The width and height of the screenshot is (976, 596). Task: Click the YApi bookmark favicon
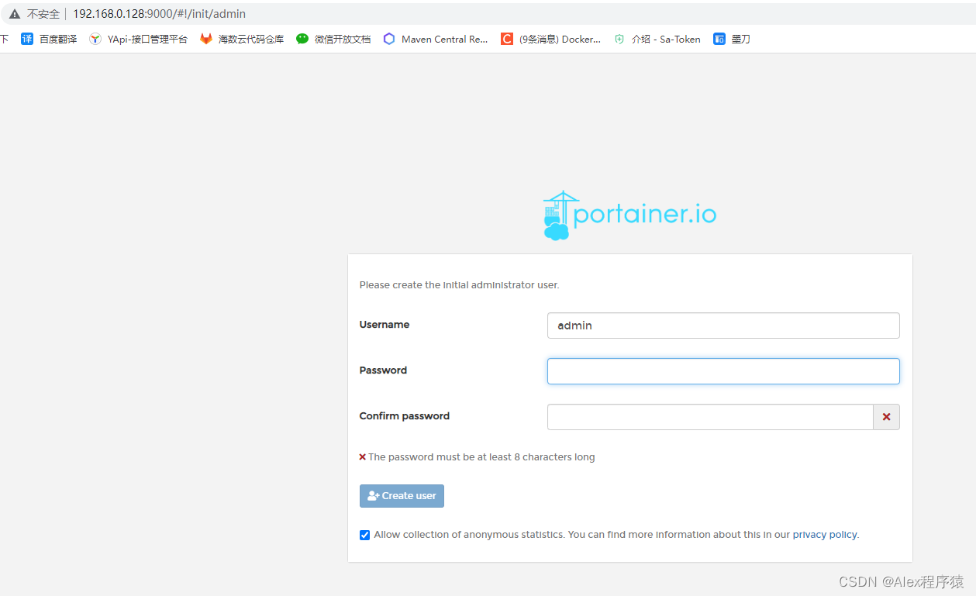click(x=95, y=39)
